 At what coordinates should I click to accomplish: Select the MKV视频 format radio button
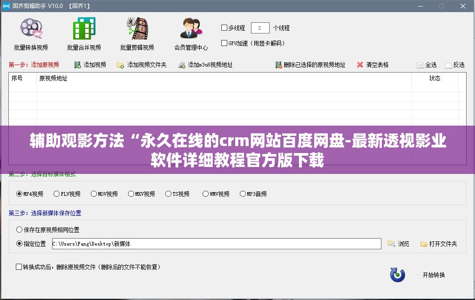point(131,194)
